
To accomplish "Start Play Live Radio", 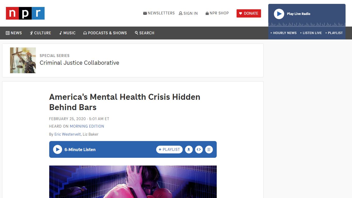I will (x=279, y=14).
